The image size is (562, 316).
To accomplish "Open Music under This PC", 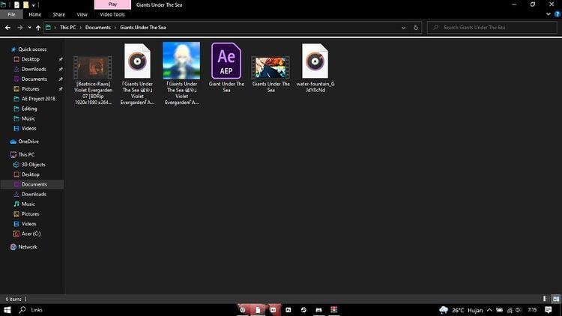I will (28, 204).
